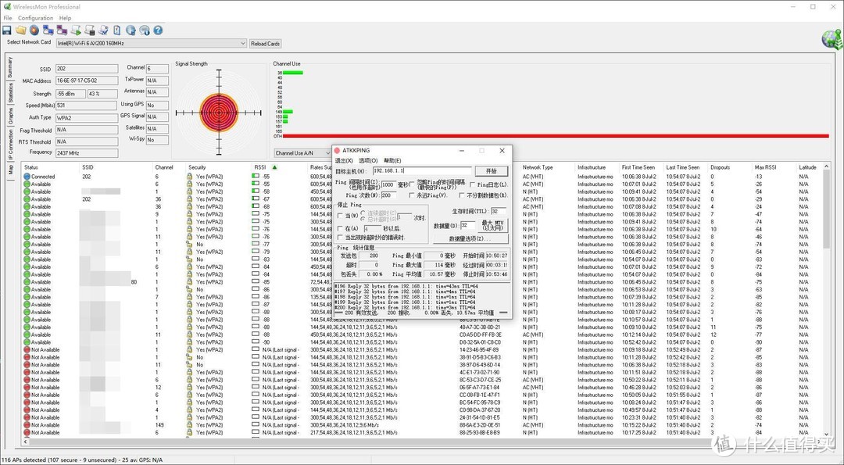
Task: Click the 开始 button in ATKKPING
Action: (x=491, y=170)
